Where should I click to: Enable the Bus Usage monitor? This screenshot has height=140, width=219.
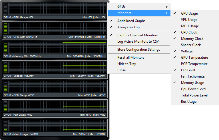pos(195,102)
